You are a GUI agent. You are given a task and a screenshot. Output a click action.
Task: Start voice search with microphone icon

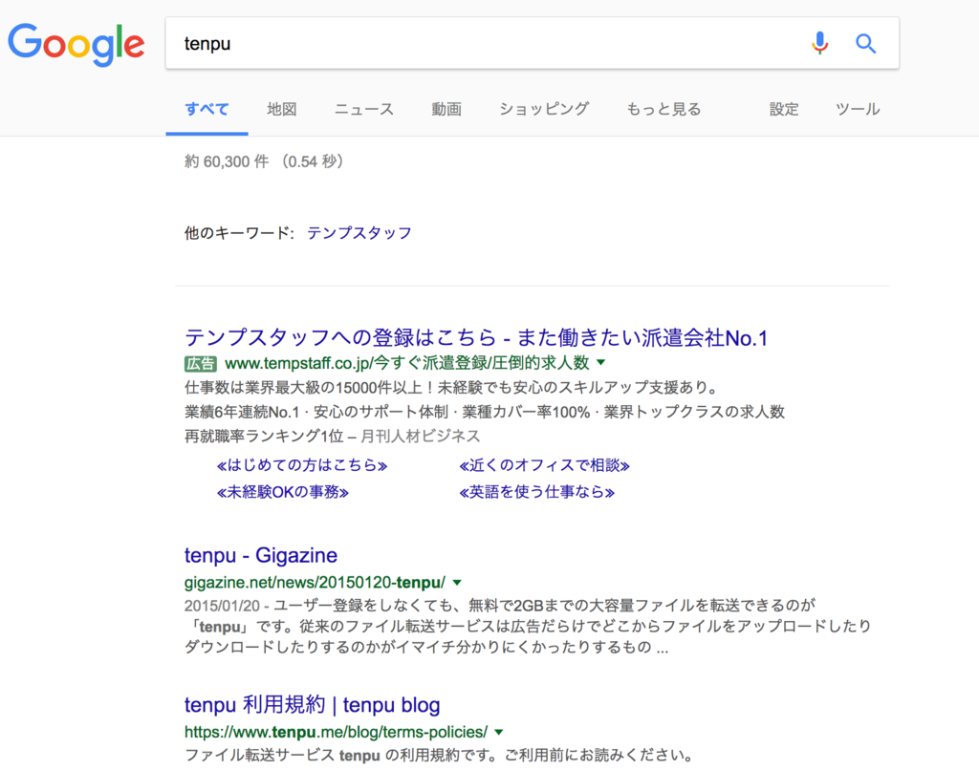819,43
